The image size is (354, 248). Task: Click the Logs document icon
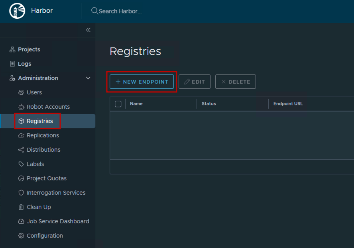tap(12, 64)
